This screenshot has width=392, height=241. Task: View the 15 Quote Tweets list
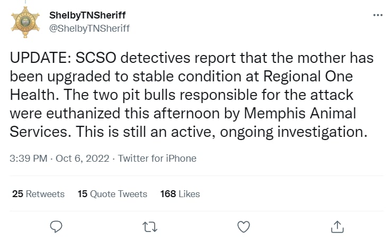point(112,194)
